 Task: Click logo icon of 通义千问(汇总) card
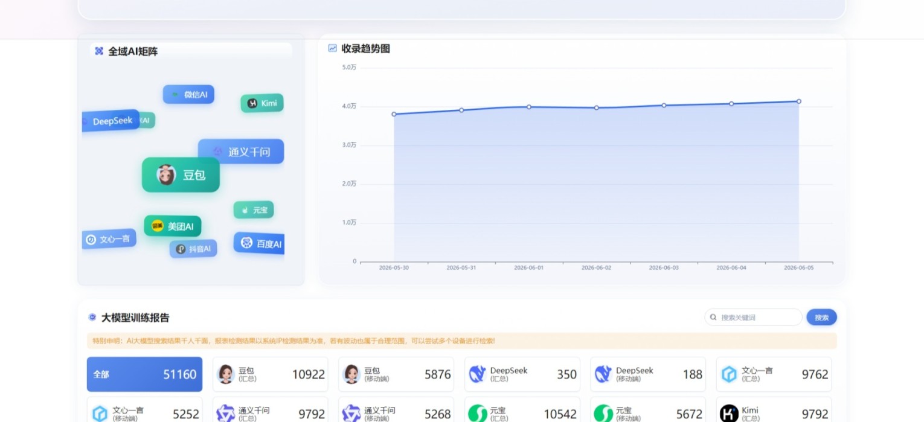(x=226, y=414)
